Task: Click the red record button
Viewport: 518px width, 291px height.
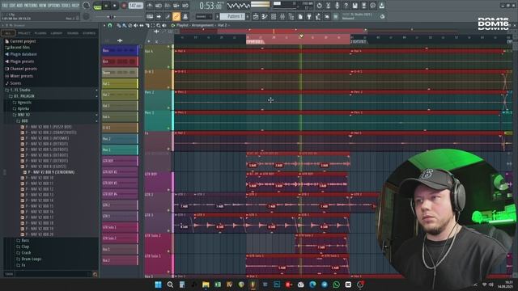Action: [124, 6]
